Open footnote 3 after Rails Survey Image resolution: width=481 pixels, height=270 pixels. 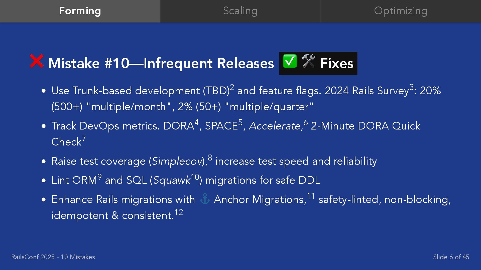[411, 87]
